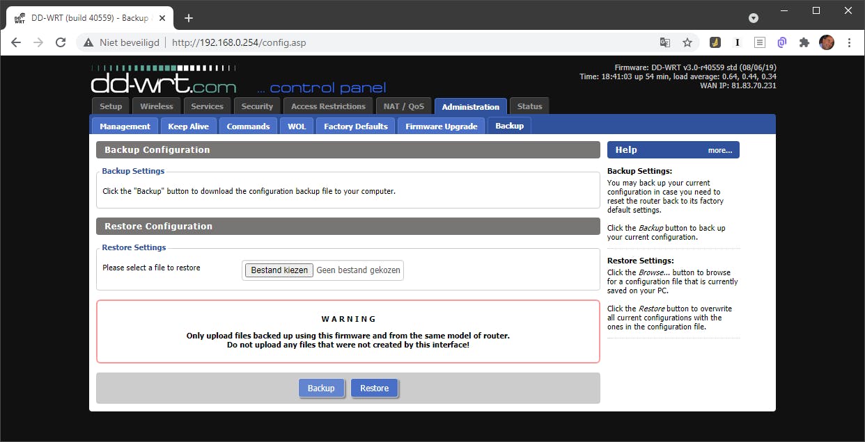Image resolution: width=865 pixels, height=442 pixels.
Task: Open the Chrome profile avatar
Action: tap(827, 42)
